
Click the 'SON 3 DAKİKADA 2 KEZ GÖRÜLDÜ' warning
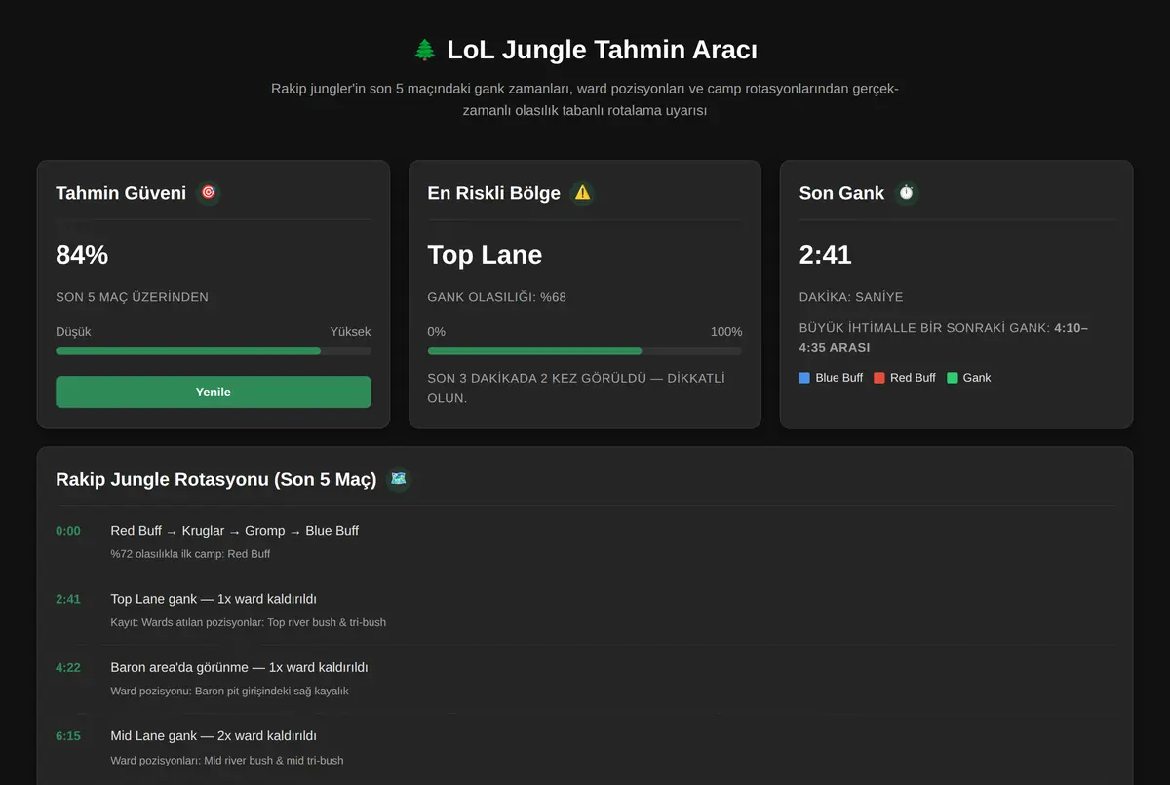click(x=576, y=389)
